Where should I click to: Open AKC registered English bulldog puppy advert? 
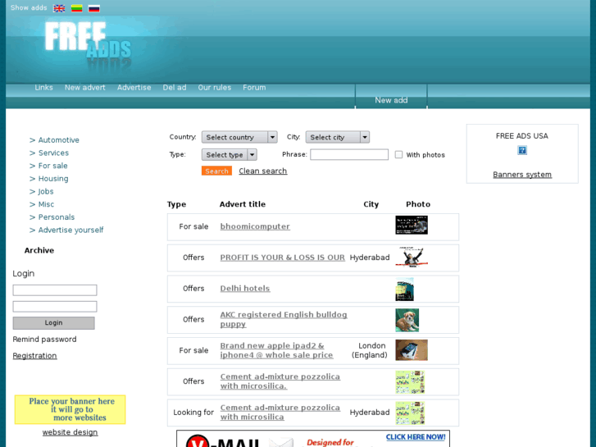[284, 319]
